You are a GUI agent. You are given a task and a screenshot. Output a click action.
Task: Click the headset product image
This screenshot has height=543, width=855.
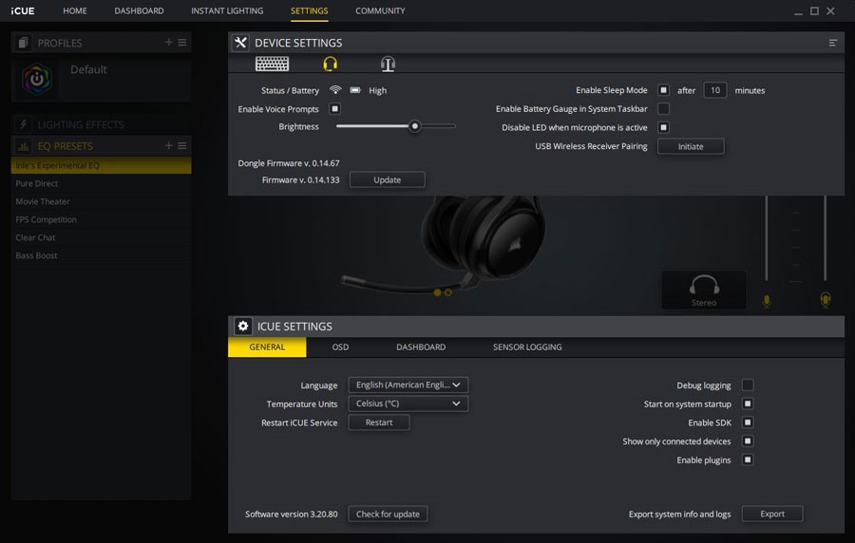pyautogui.click(x=443, y=245)
